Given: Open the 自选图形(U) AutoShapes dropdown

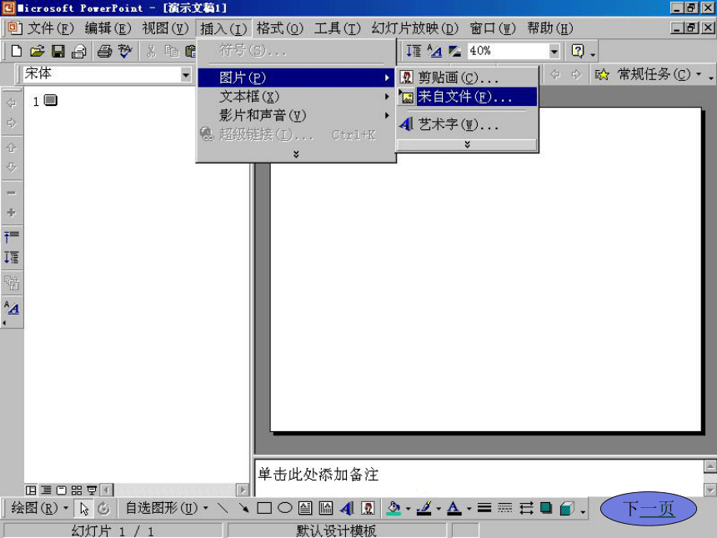Looking at the screenshot, I should click(167, 508).
